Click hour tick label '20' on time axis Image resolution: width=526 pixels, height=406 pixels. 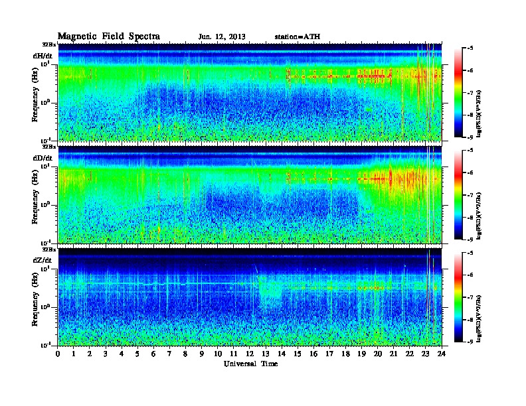[378, 354]
